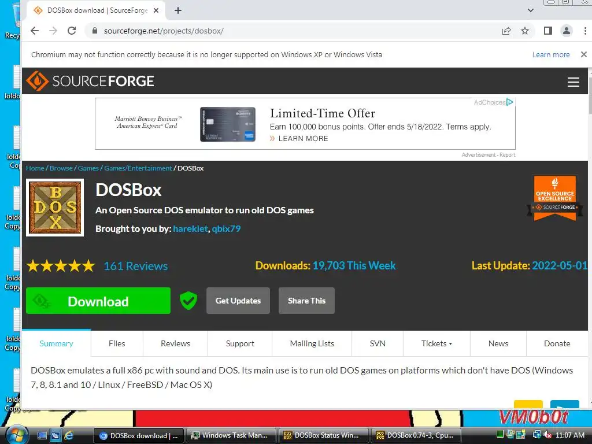
Task: Bookmark this page with the star icon
Action: click(525, 31)
